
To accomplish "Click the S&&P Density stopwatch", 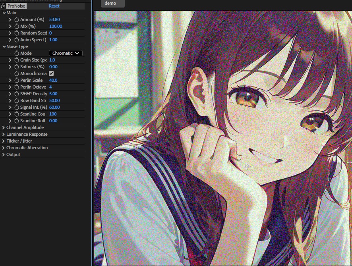I will 16,93.
